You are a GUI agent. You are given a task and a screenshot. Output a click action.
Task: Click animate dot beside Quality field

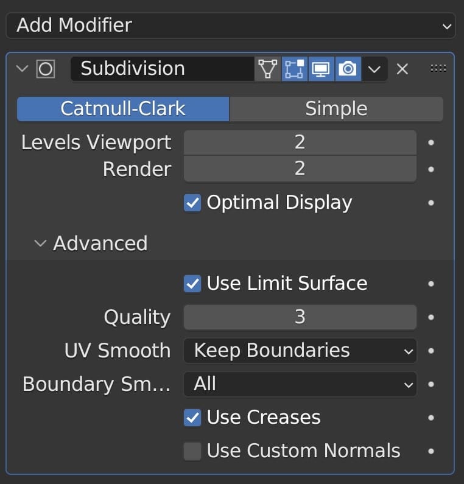pyautogui.click(x=431, y=317)
